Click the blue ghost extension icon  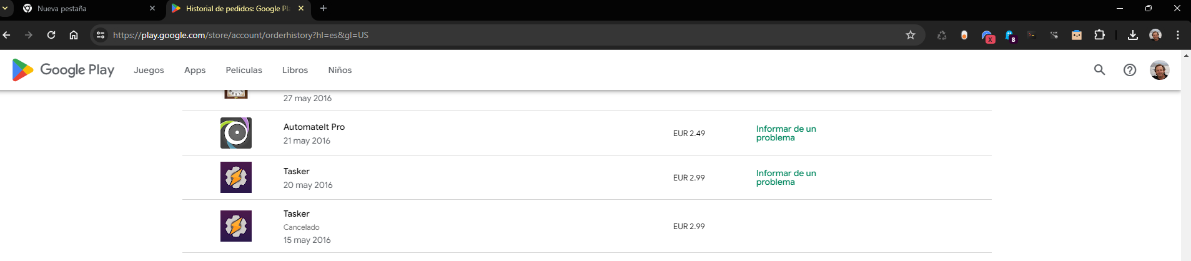[x=1010, y=36]
